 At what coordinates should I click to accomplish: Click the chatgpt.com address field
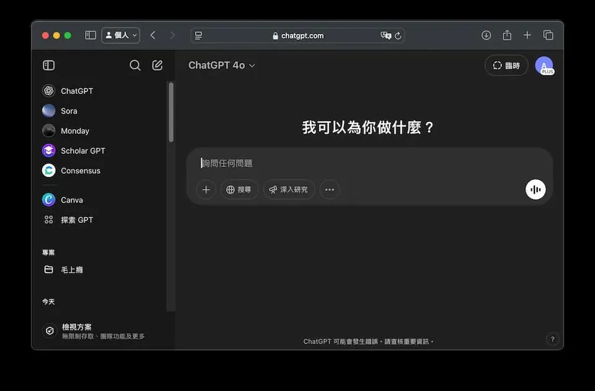298,36
